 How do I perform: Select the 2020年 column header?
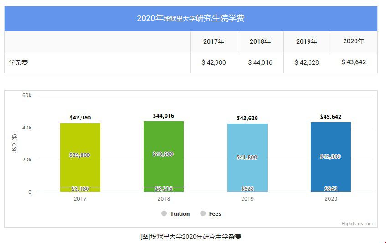click(354, 41)
